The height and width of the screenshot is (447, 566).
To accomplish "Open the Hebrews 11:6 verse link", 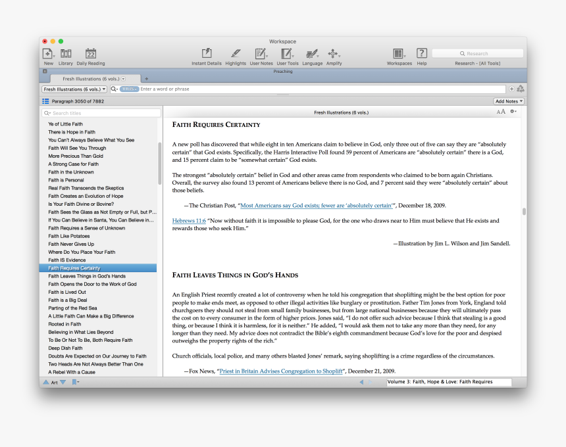I will (x=189, y=221).
